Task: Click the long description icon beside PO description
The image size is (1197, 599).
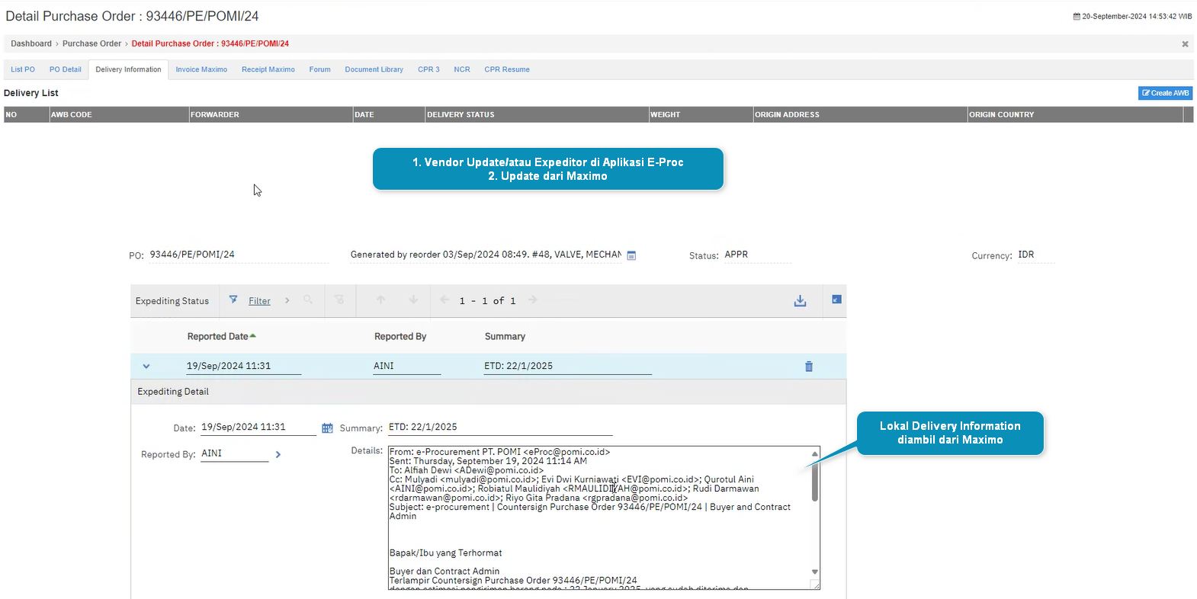Action: [631, 256]
